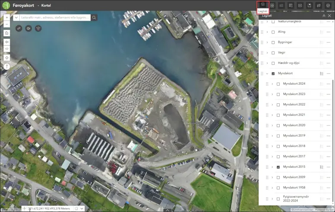
Task: Turn on the Bygningar layer checkbox
Action: coord(273,42)
